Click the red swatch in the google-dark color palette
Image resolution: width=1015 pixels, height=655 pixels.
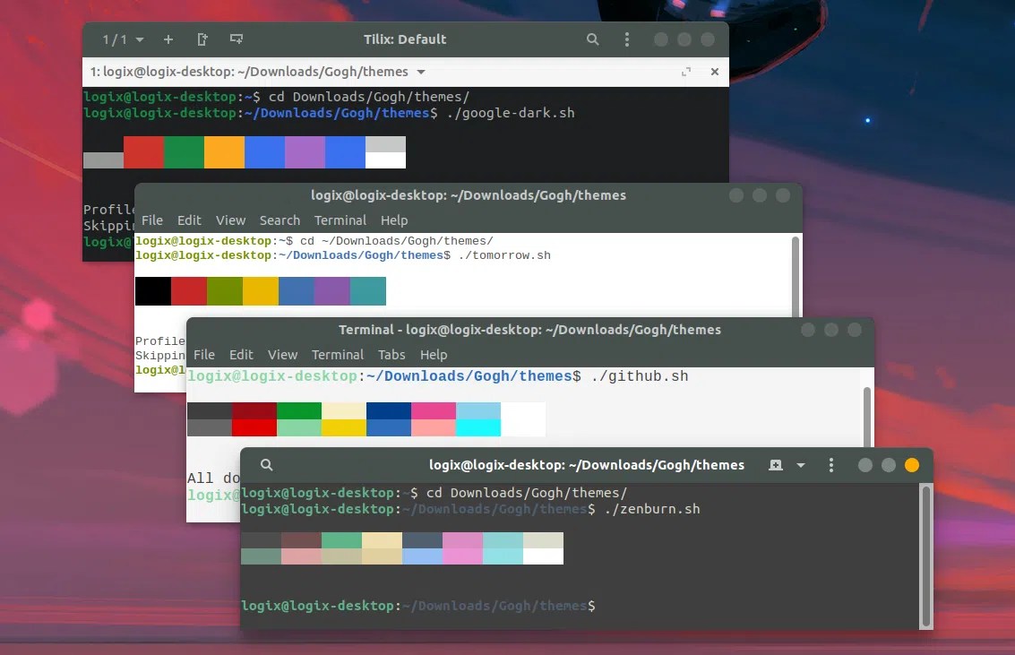click(x=143, y=152)
